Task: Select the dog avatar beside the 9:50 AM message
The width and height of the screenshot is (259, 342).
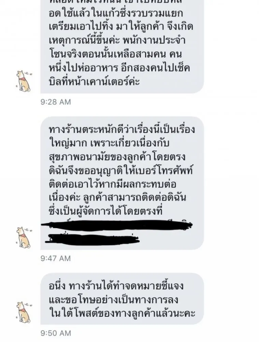Action: [x=24, y=312]
